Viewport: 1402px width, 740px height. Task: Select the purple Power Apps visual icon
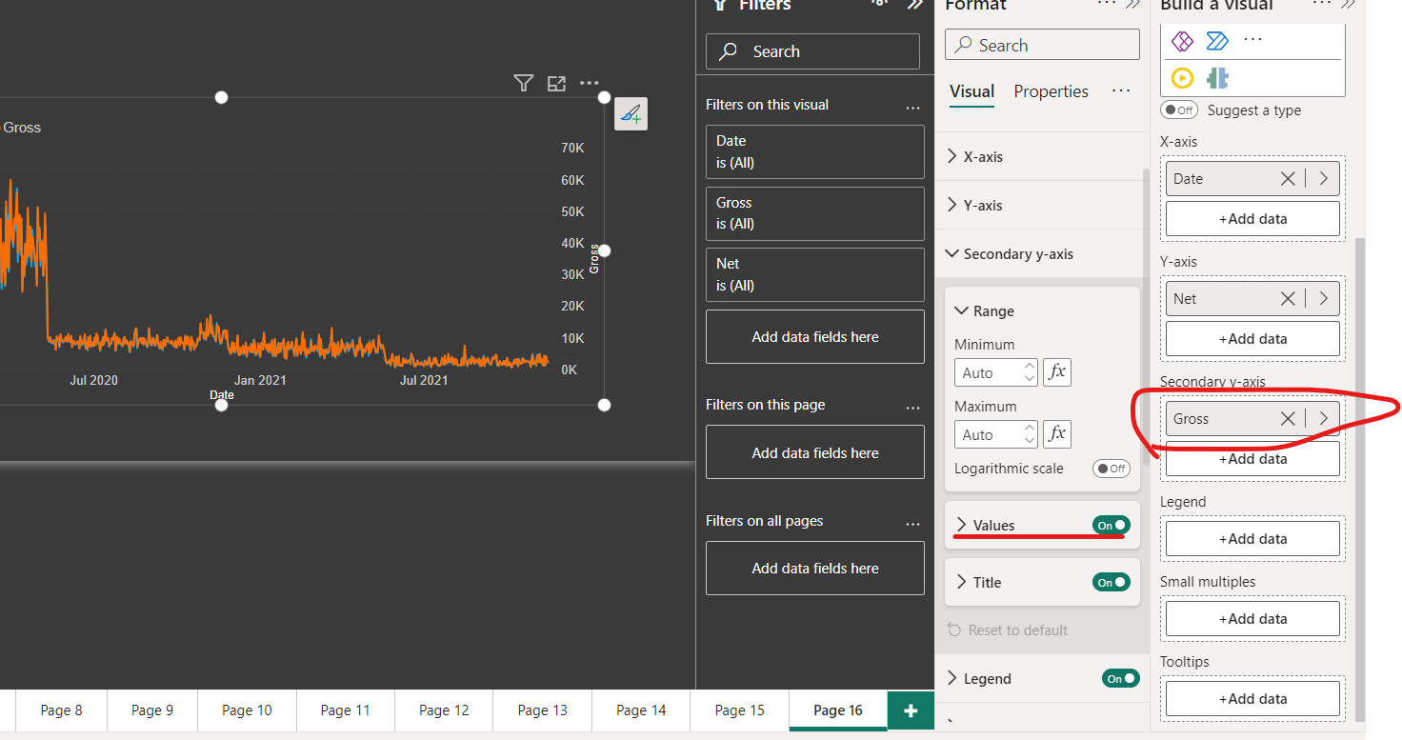[1182, 41]
